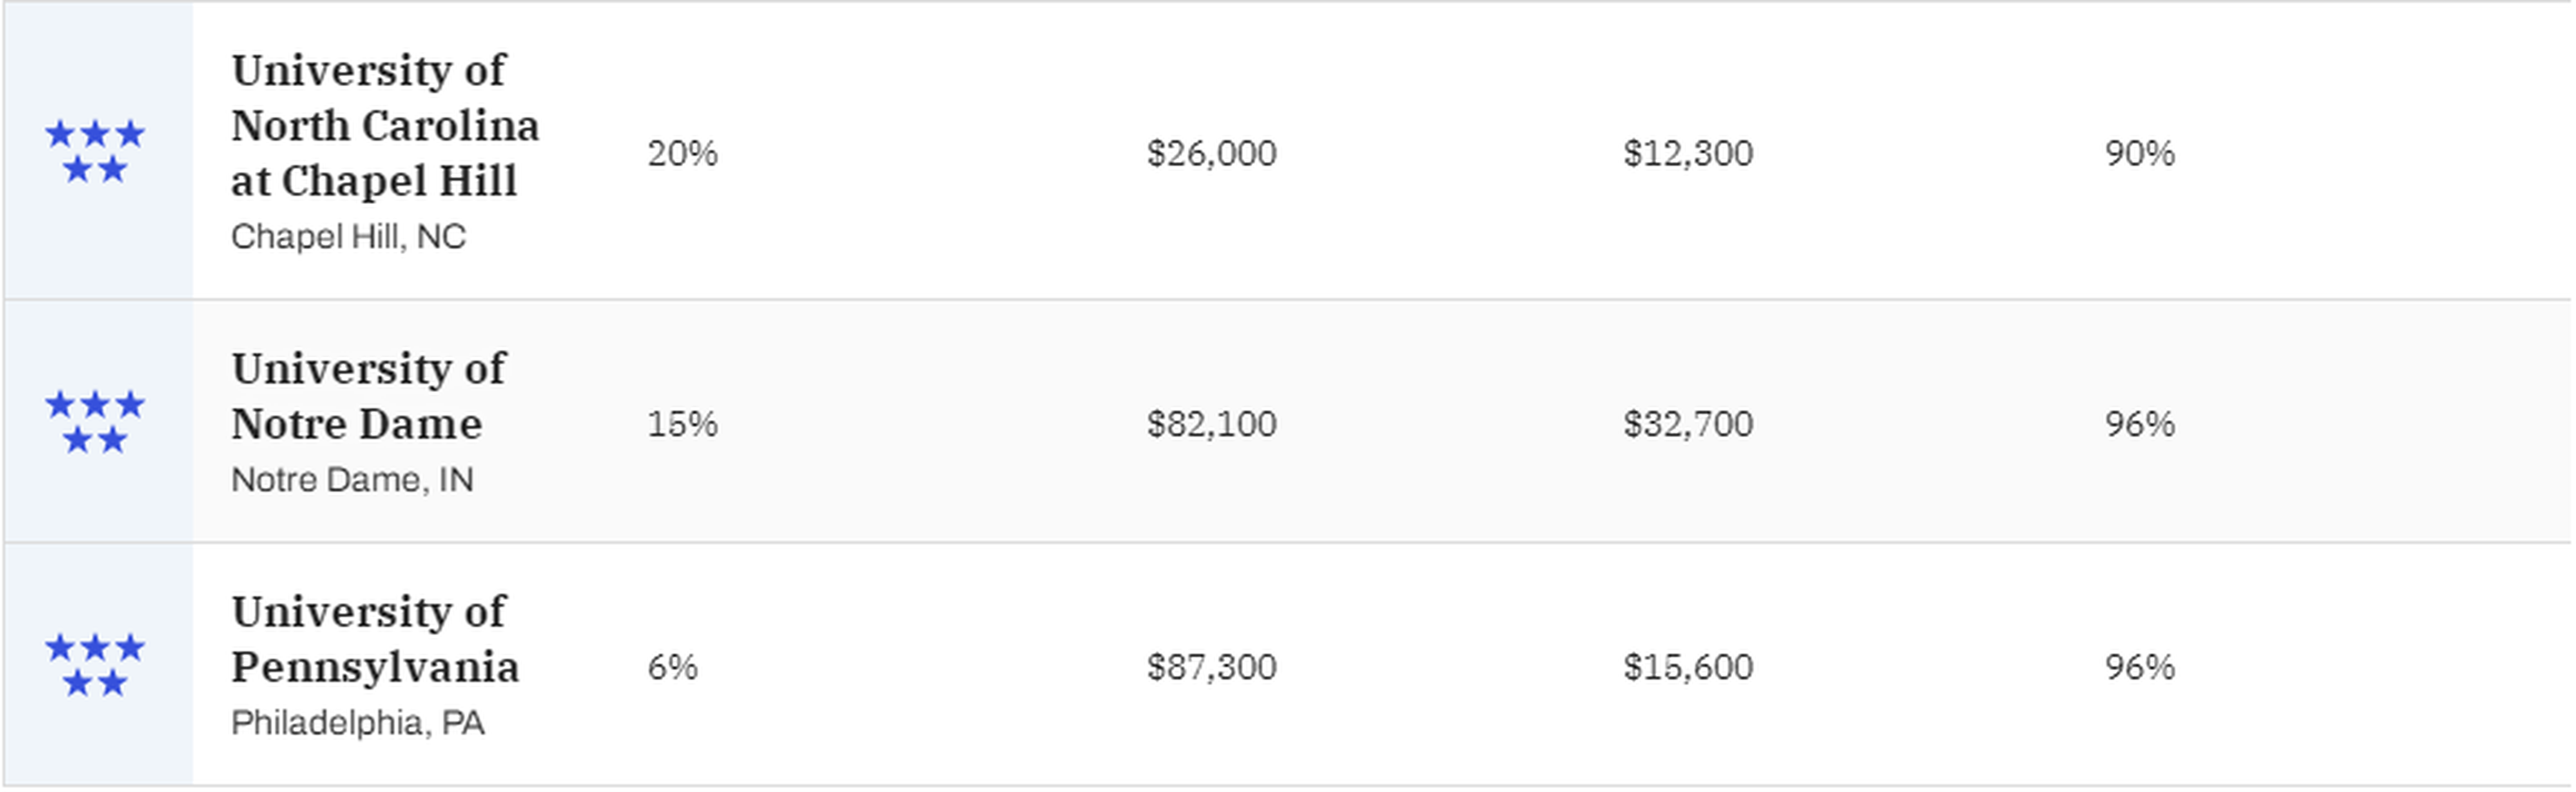The width and height of the screenshot is (2576, 792).
Task: Click the $15,600 cost value
Action: coord(1688,667)
